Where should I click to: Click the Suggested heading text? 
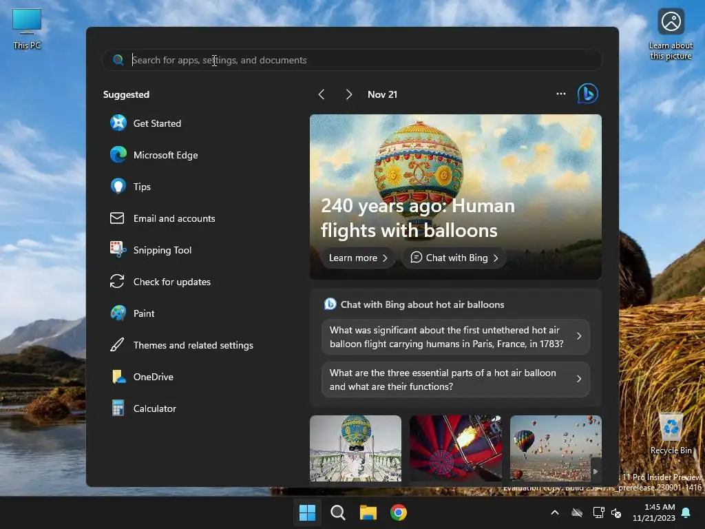click(126, 94)
